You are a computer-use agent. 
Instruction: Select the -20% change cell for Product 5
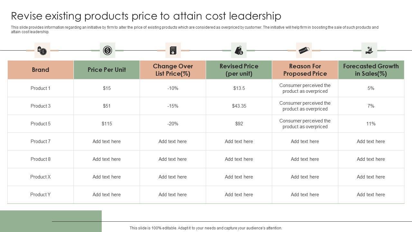pyautogui.click(x=173, y=124)
